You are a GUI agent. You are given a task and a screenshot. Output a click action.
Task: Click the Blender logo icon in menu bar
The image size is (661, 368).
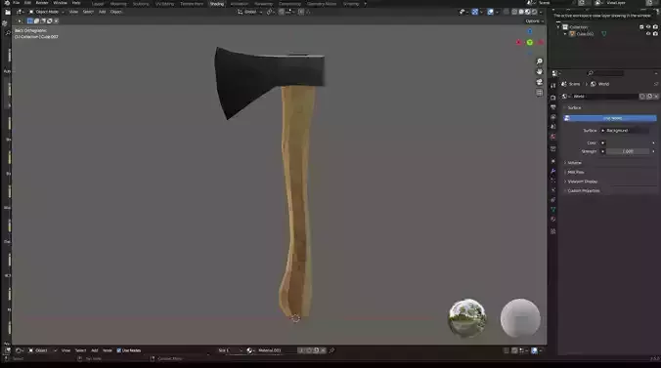coord(7,3)
